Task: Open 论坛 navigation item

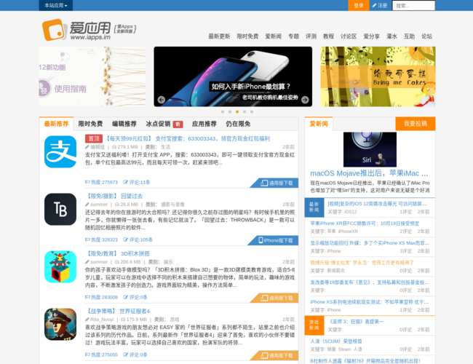Action: tap(426, 36)
